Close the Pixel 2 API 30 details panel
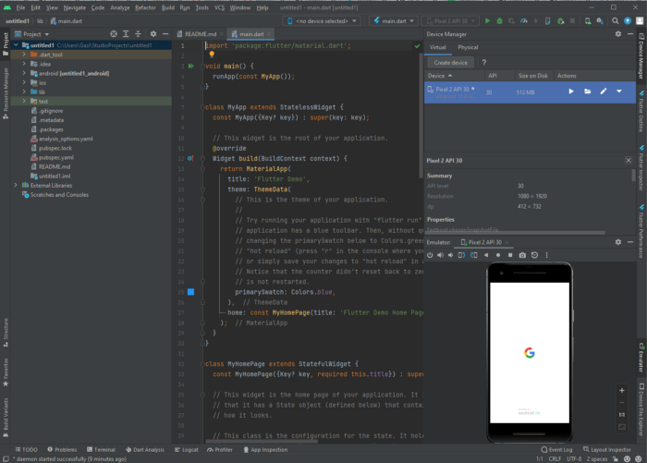The height and width of the screenshot is (463, 647). tap(628, 161)
